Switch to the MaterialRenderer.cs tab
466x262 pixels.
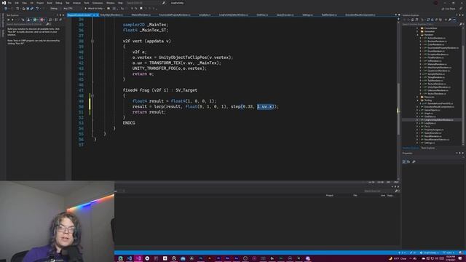click(x=141, y=15)
